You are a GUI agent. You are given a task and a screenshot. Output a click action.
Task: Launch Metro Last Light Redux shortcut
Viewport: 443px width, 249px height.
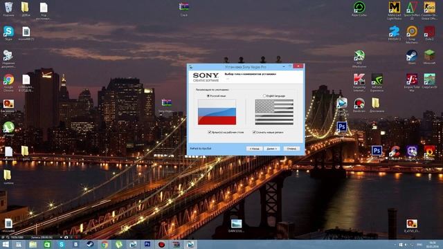click(395, 11)
